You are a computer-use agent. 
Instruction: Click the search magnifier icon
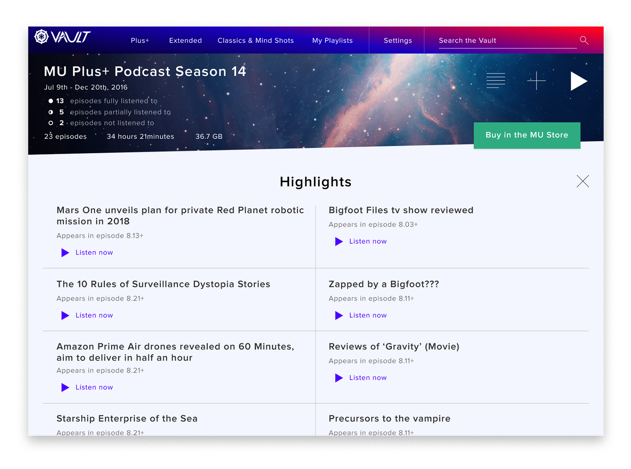(584, 40)
